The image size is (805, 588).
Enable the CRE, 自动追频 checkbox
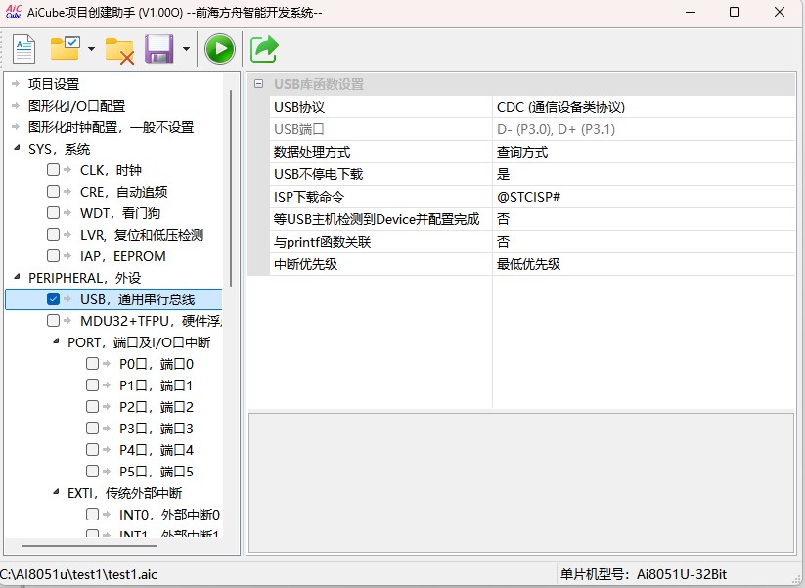pos(53,192)
